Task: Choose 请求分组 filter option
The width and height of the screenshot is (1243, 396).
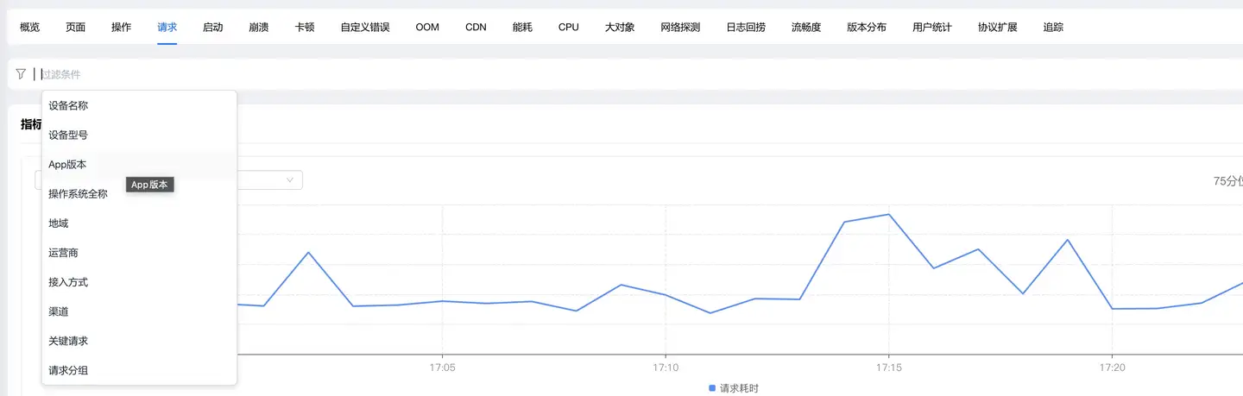Action: 68,370
